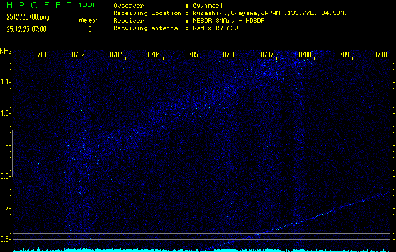Click the NESDR SMArt + HDSDR receiver text
396x252 pixels.
228,20
